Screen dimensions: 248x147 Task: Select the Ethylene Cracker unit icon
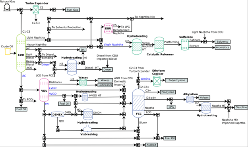pyautogui.click(x=157, y=81)
